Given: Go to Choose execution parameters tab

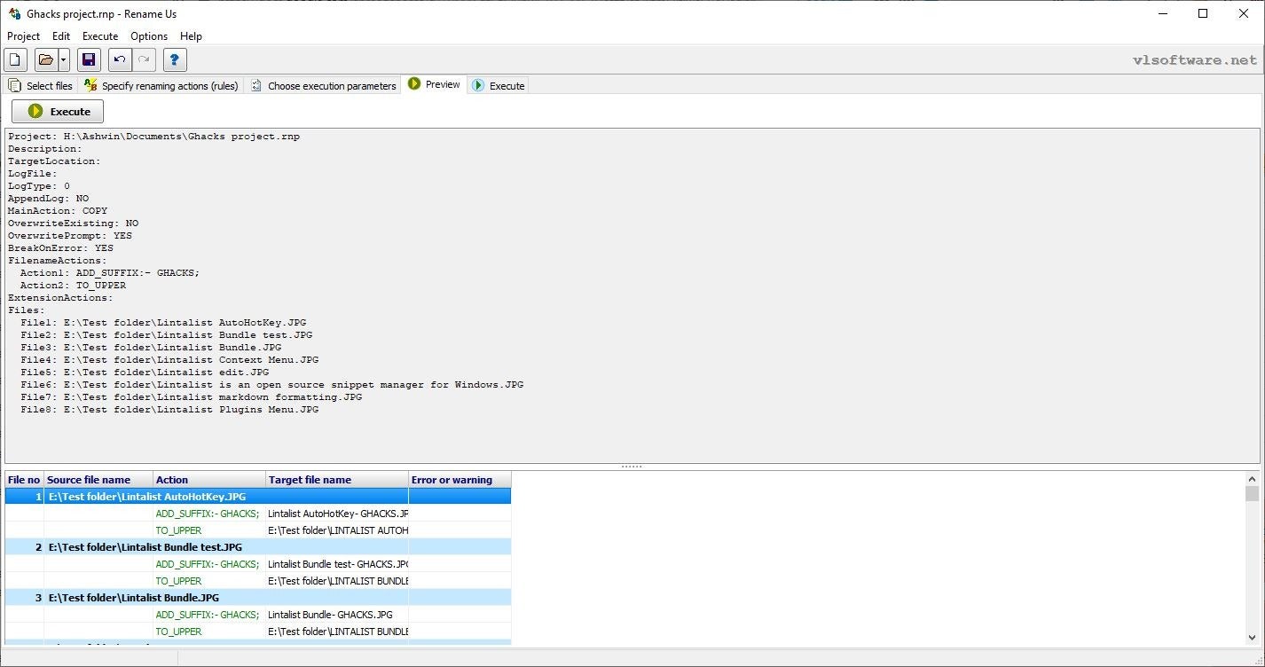Looking at the screenshot, I should pyautogui.click(x=323, y=86).
